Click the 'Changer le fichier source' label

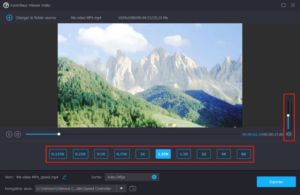click(36, 18)
